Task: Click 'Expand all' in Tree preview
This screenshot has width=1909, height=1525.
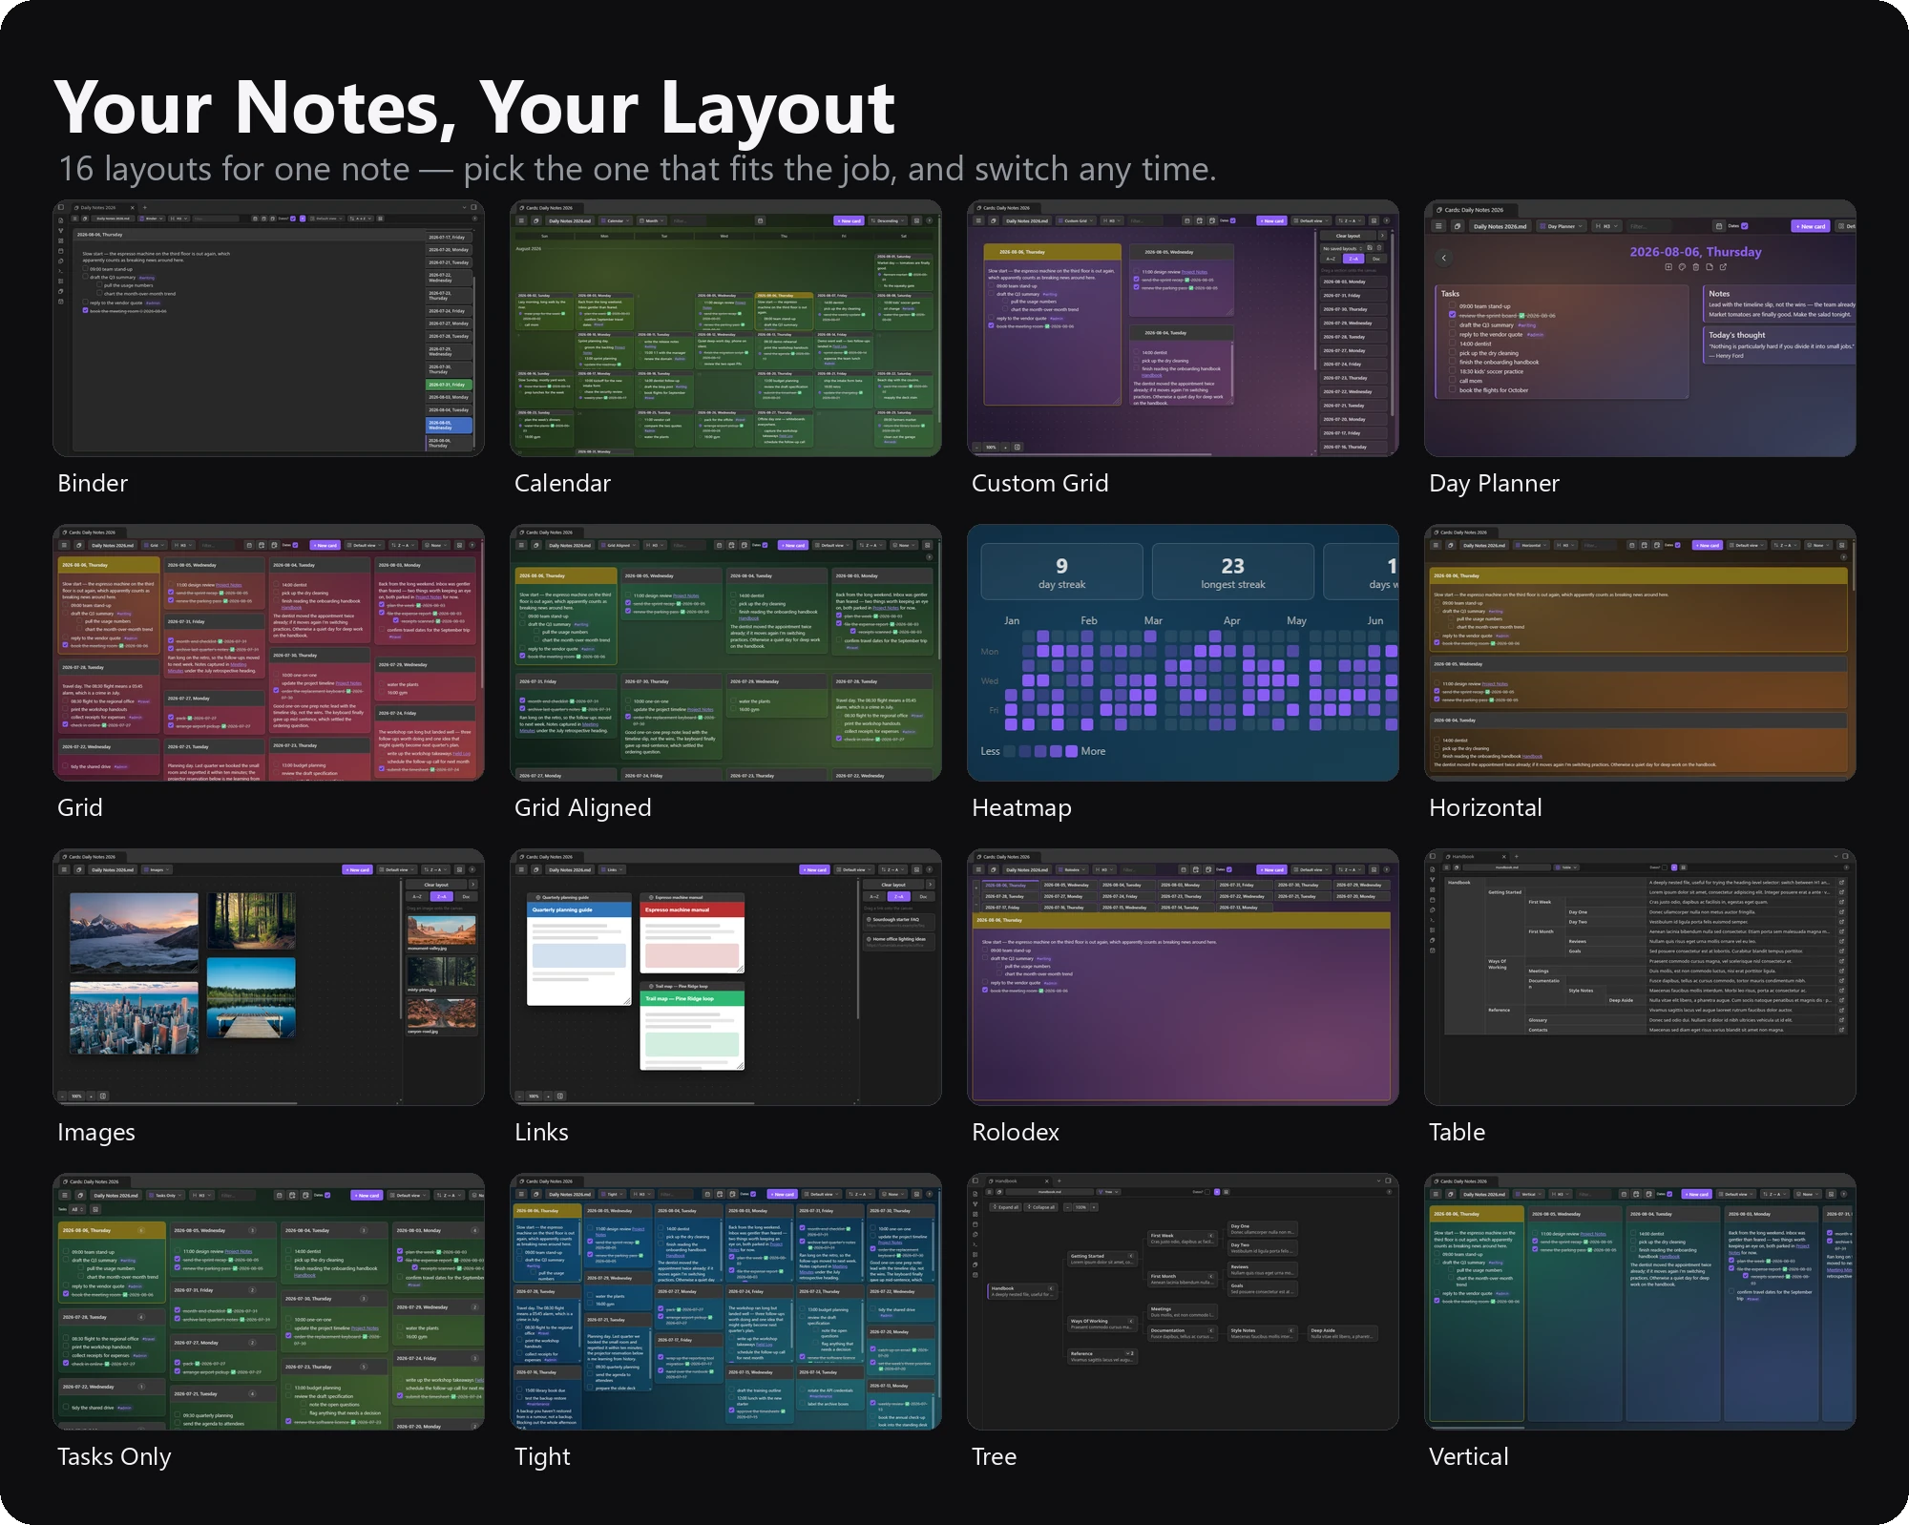Action: click(x=1006, y=1207)
